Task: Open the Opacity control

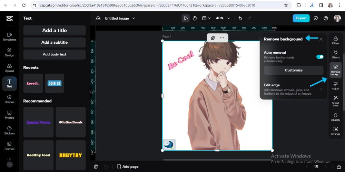Action: (336, 117)
